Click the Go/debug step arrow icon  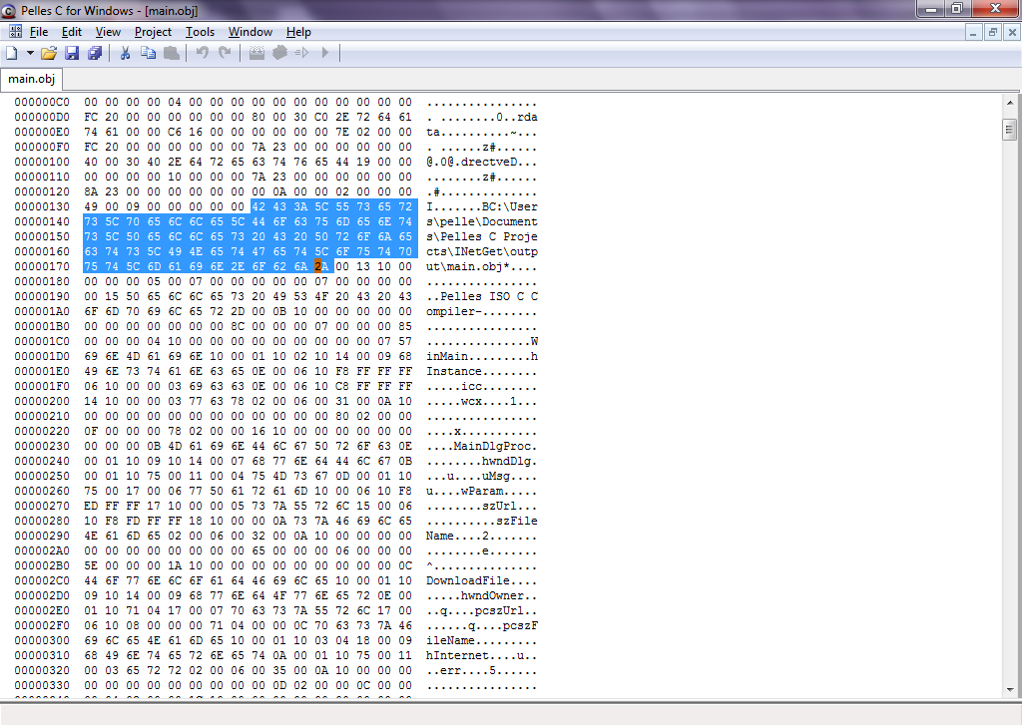click(301, 53)
